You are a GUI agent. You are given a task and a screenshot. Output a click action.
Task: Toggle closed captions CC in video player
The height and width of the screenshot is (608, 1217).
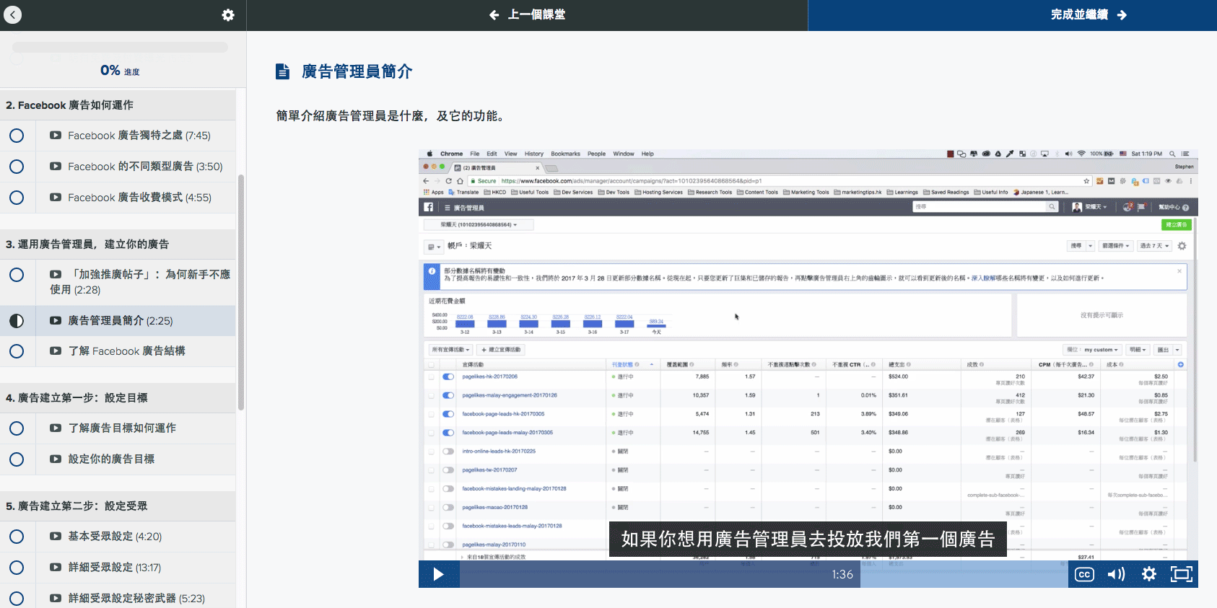coord(1084,574)
